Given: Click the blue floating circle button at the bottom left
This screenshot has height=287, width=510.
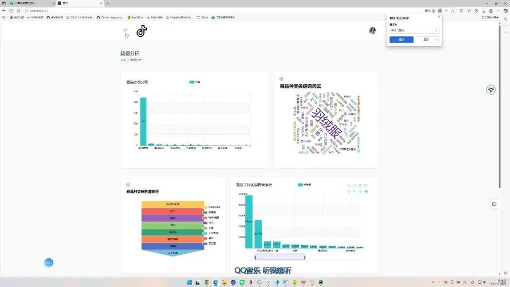Looking at the screenshot, I should pos(49,262).
